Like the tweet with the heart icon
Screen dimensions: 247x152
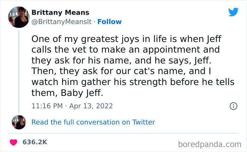pos(13,142)
